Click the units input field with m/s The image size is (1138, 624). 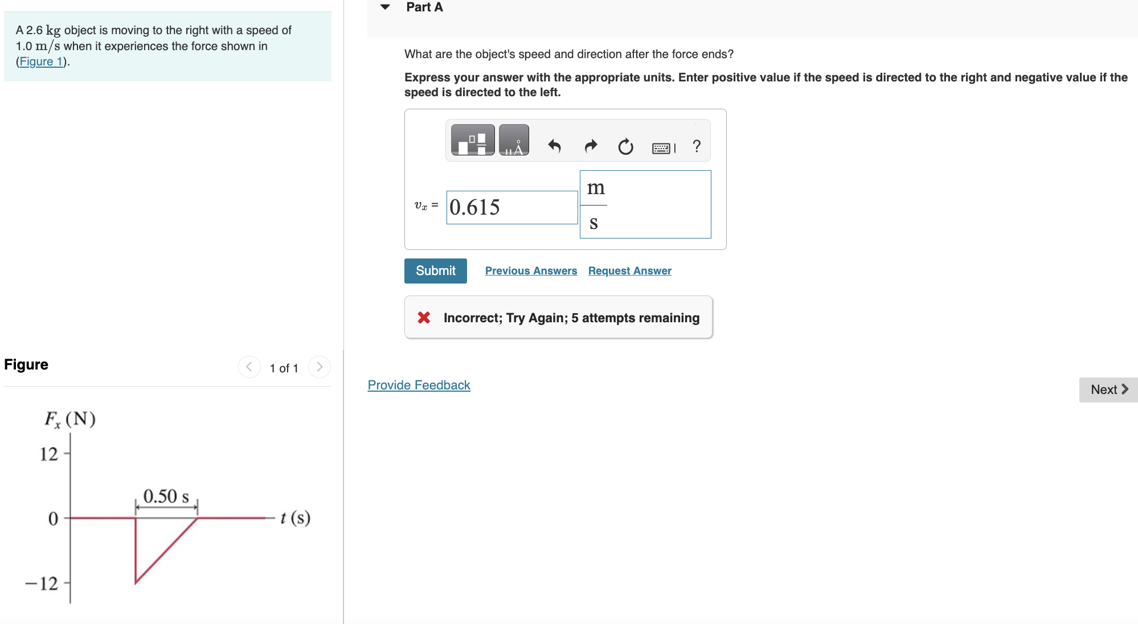[645, 204]
